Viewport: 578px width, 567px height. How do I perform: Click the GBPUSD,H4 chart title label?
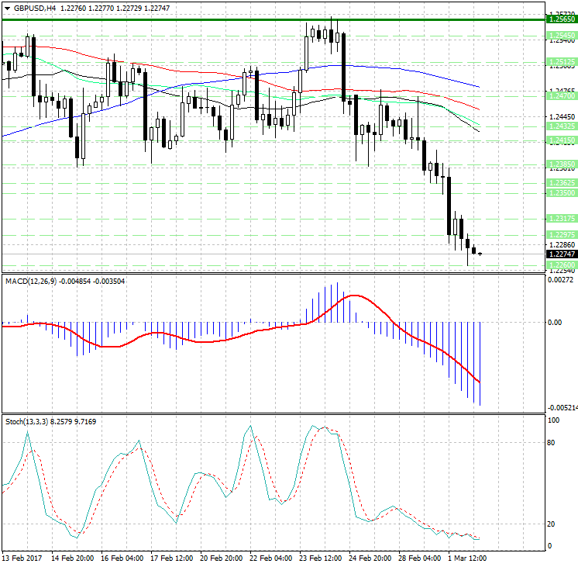[x=29, y=8]
